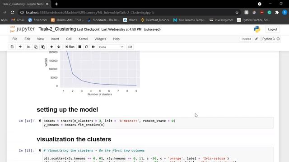Viewport: 289px width, 162px height.
Task: Run the selected cell
Action: pyautogui.click(x=70, y=47)
